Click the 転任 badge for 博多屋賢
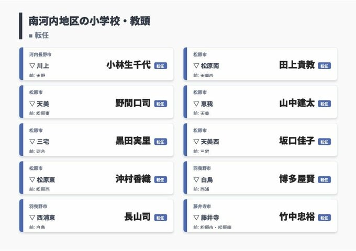The height and width of the screenshot is (251, 356). (325, 180)
